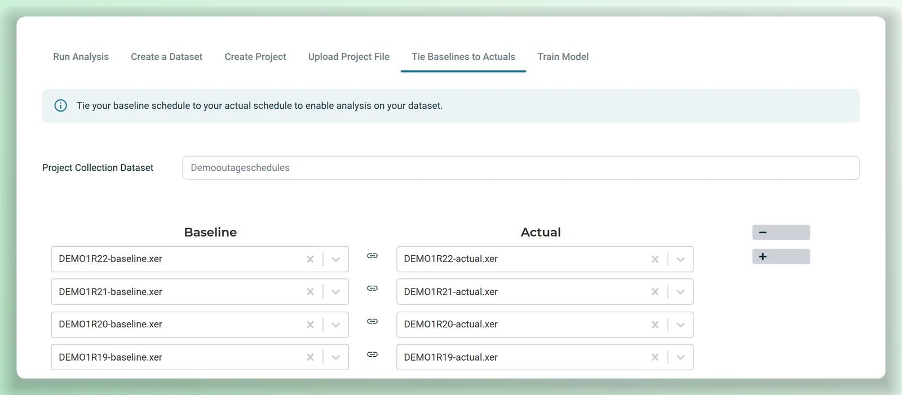Click the info icon in the banner

coord(60,105)
